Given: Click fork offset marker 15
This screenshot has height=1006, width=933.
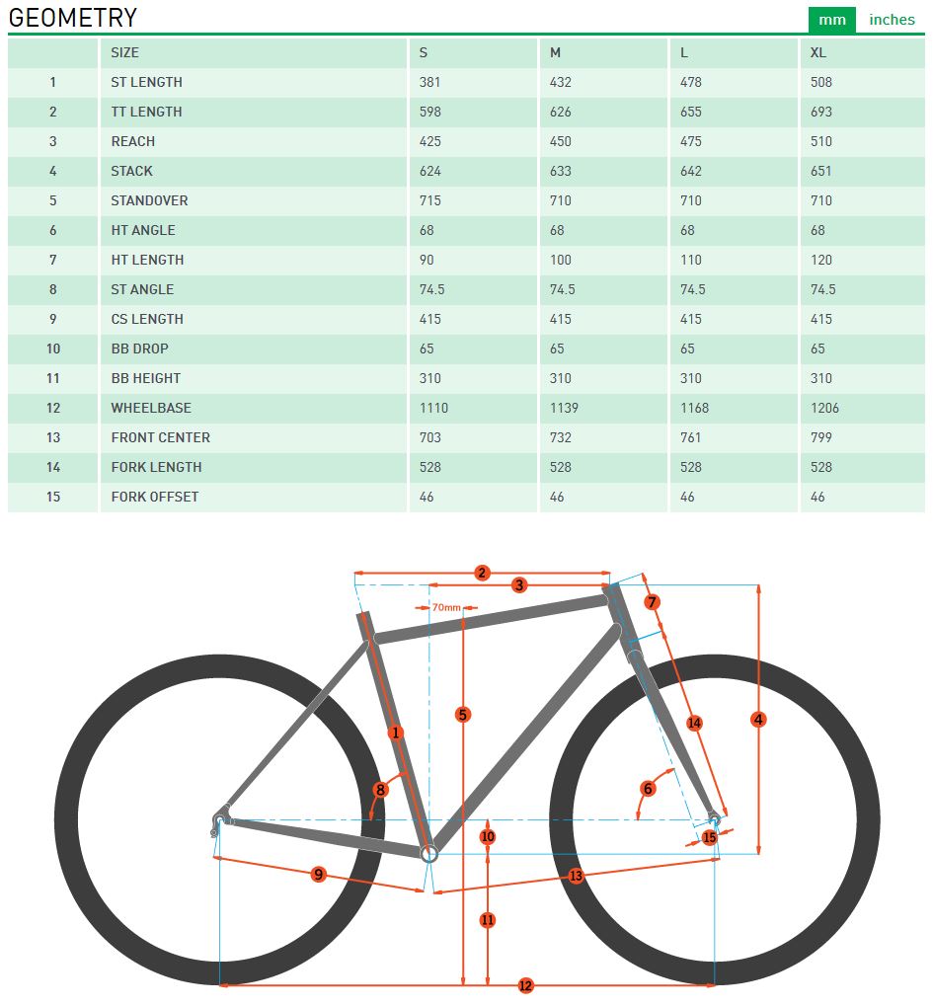Looking at the screenshot, I should tap(709, 837).
